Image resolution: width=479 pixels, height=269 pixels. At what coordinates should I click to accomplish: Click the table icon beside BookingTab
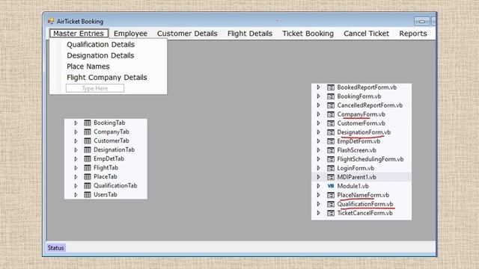tap(88, 123)
